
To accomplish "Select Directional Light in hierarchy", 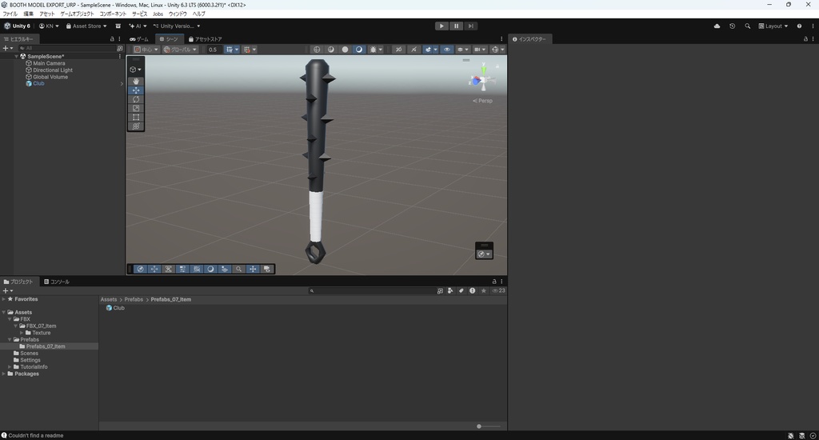I will tap(53, 70).
